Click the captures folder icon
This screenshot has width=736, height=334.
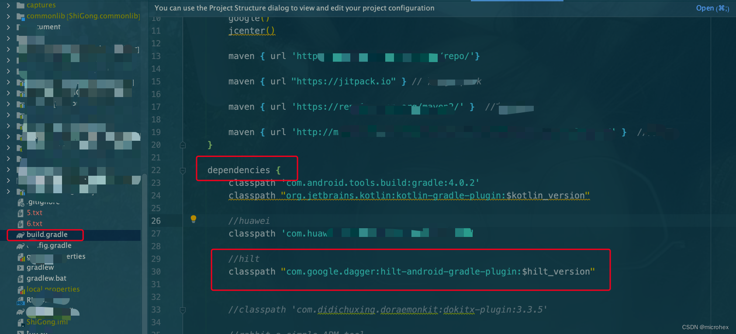coord(20,5)
